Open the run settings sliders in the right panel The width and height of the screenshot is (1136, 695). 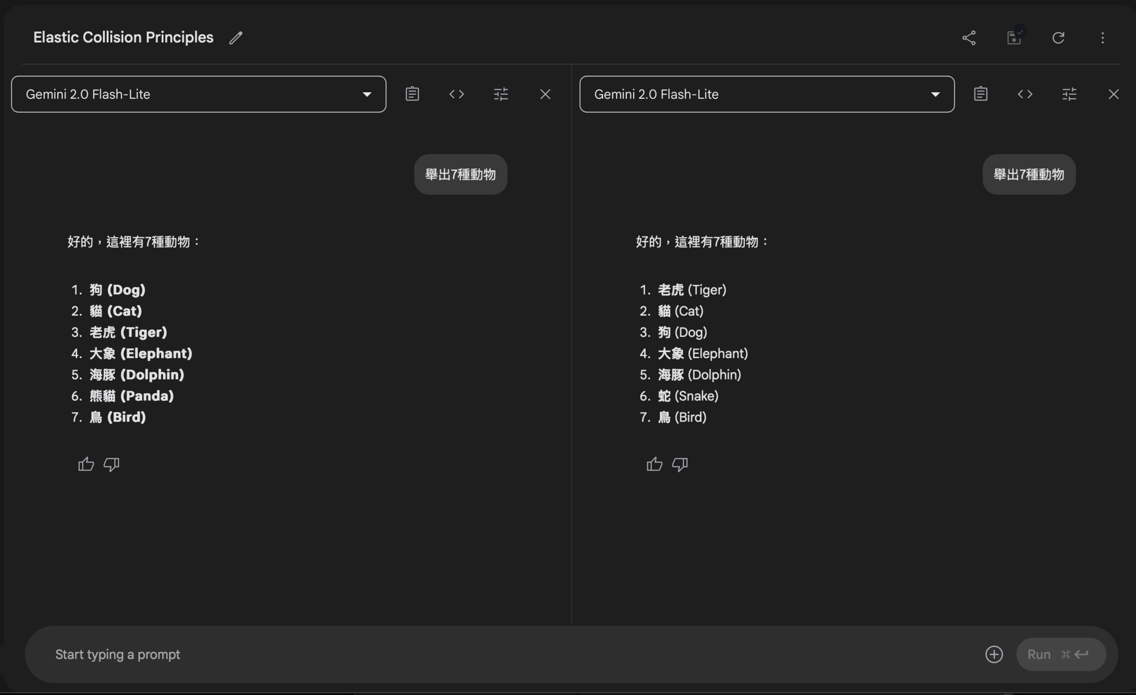(1069, 94)
